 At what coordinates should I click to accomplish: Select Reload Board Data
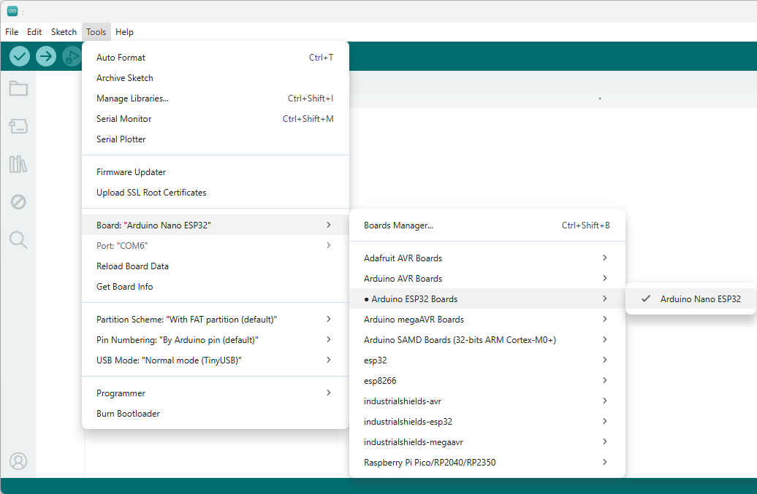pyautogui.click(x=216, y=266)
